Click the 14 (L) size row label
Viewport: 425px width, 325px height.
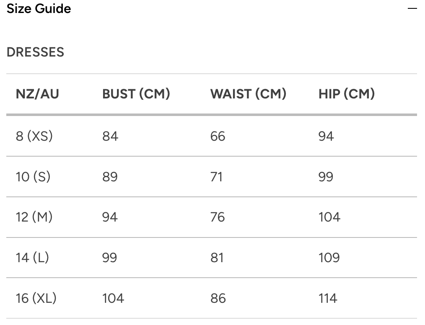pos(33,258)
